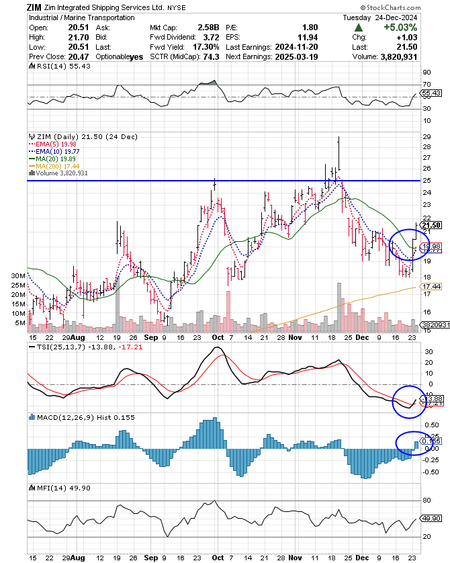Click the NYSE exchange label
The height and width of the screenshot is (563, 450).
pyautogui.click(x=177, y=8)
